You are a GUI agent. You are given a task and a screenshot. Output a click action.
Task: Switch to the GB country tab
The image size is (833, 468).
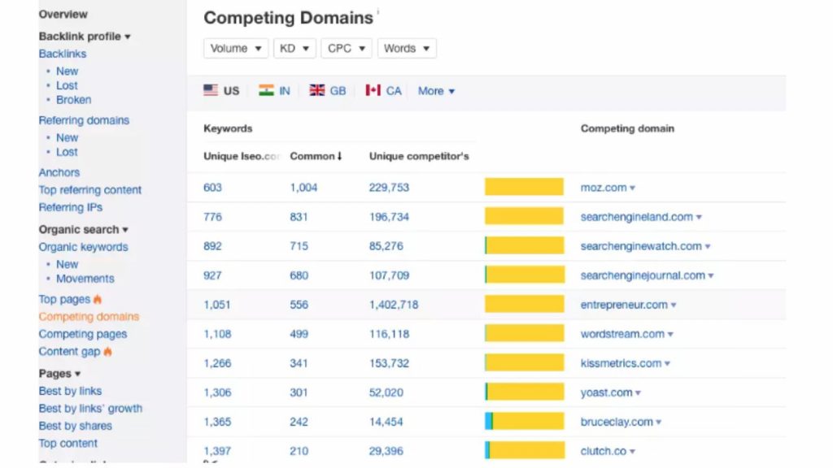click(x=328, y=91)
